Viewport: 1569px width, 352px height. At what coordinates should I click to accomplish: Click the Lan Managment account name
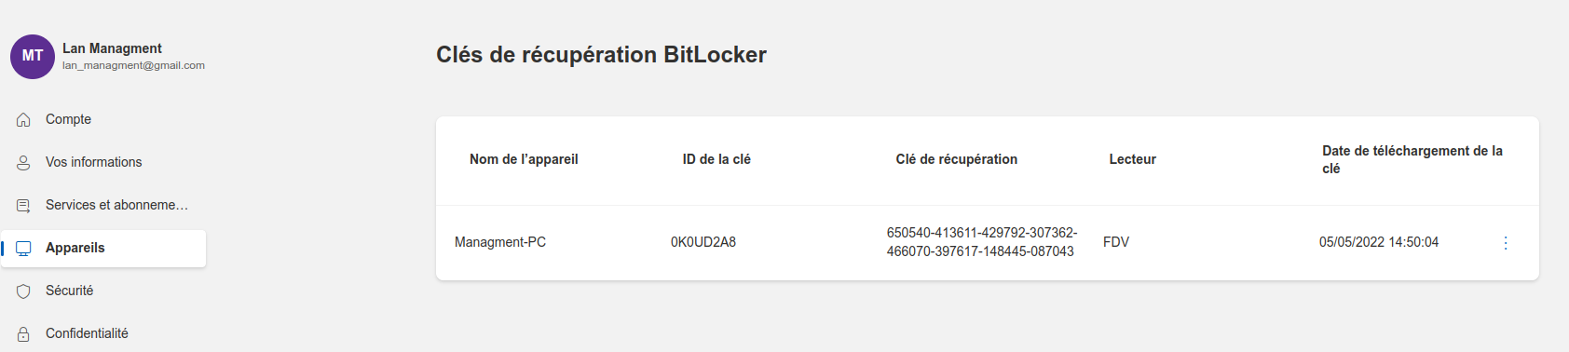(x=112, y=48)
